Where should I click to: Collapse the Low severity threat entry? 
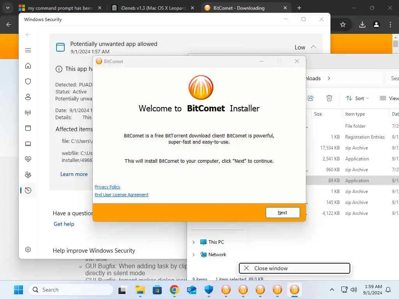coord(314,47)
